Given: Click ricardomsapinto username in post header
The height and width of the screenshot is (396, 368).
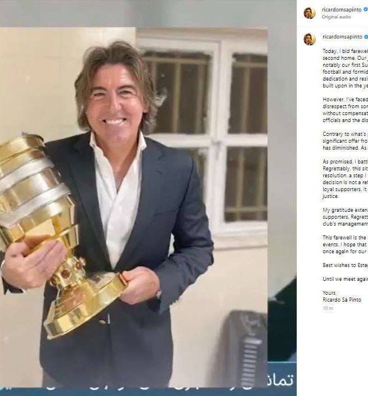Looking at the screenshot, I should (x=342, y=10).
